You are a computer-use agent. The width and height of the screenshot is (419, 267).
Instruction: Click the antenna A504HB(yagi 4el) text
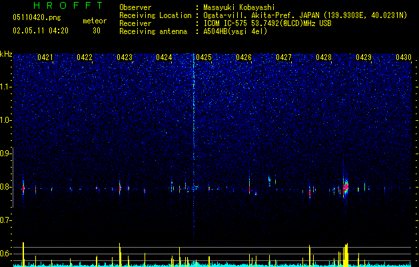[235, 31]
